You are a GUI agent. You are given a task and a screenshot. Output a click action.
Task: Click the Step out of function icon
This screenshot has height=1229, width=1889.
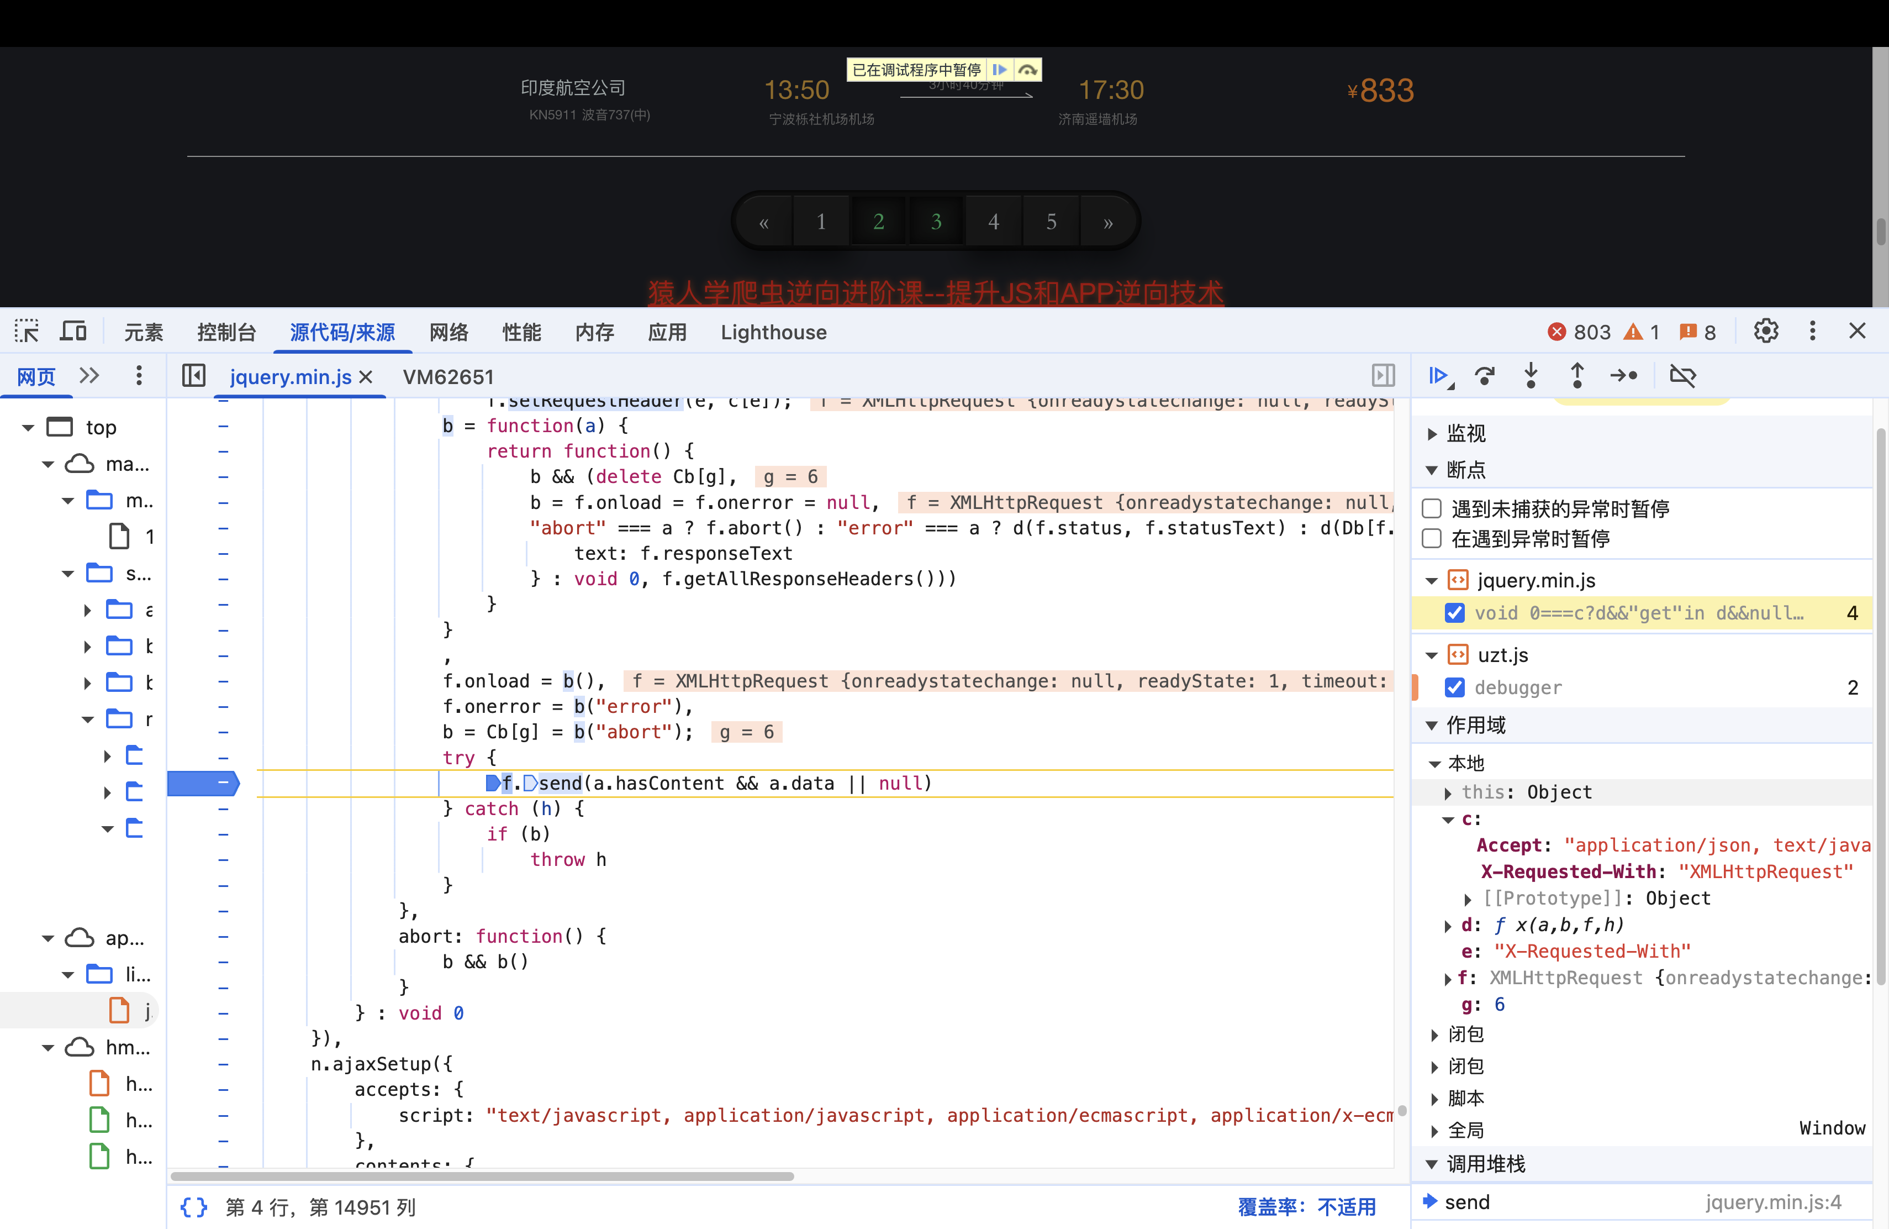[x=1577, y=376]
